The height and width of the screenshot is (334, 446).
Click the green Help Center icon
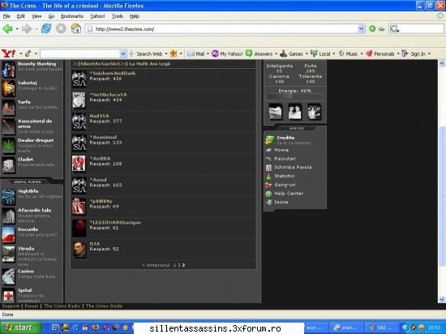[268, 194]
